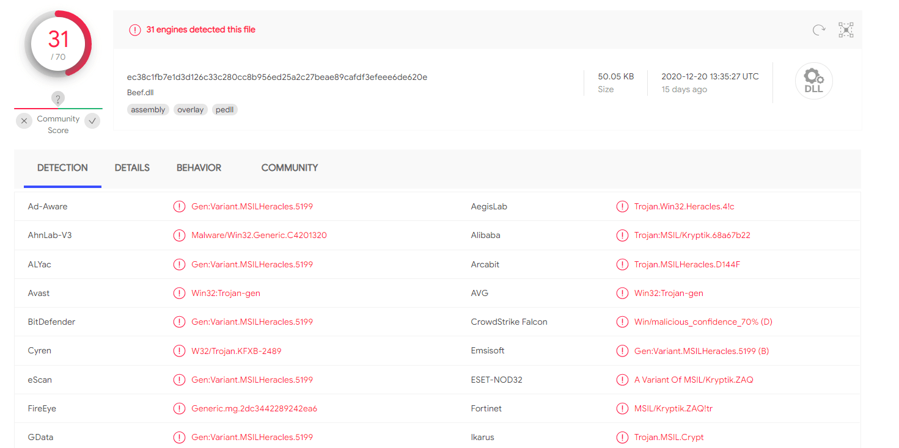Switch to the DETECTION tab
The image size is (899, 448).
[x=62, y=168]
